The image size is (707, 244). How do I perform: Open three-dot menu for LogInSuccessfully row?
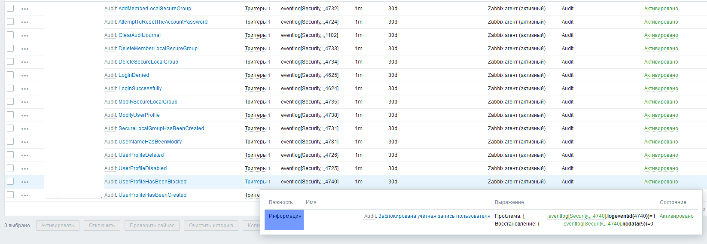[25, 89]
